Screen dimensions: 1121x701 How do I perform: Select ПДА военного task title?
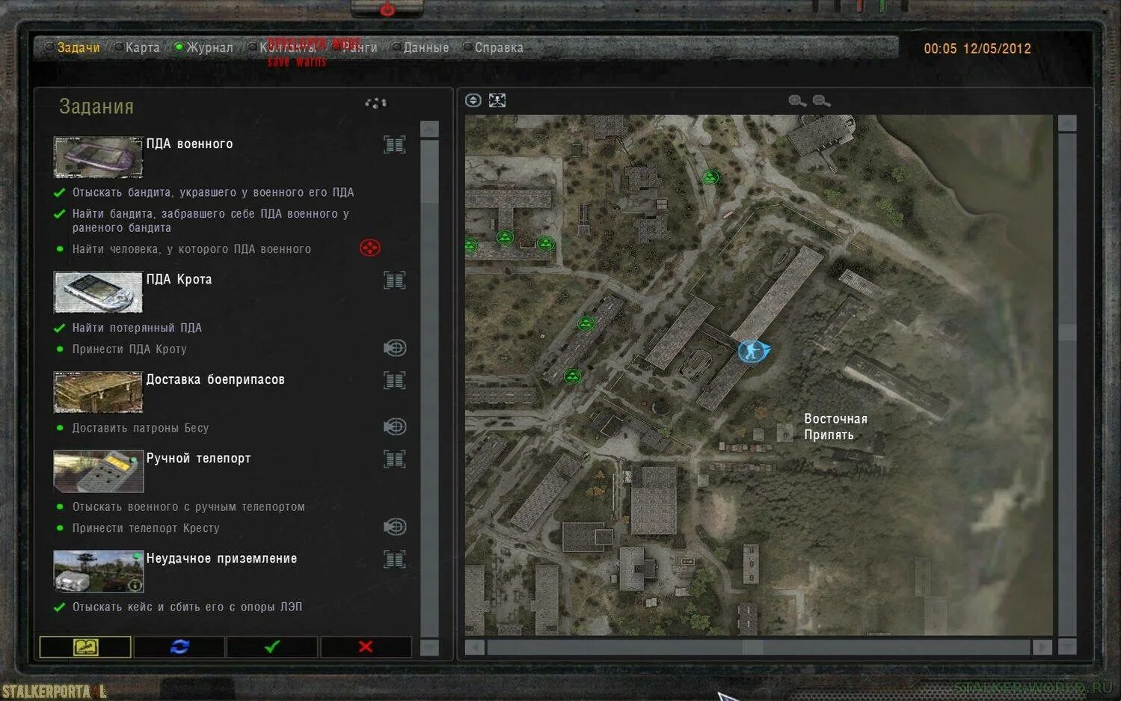[x=189, y=144]
